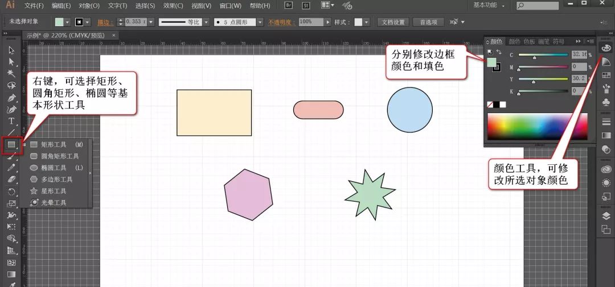
Task: Choose 椭圆工具 from flyout
Action: point(56,168)
